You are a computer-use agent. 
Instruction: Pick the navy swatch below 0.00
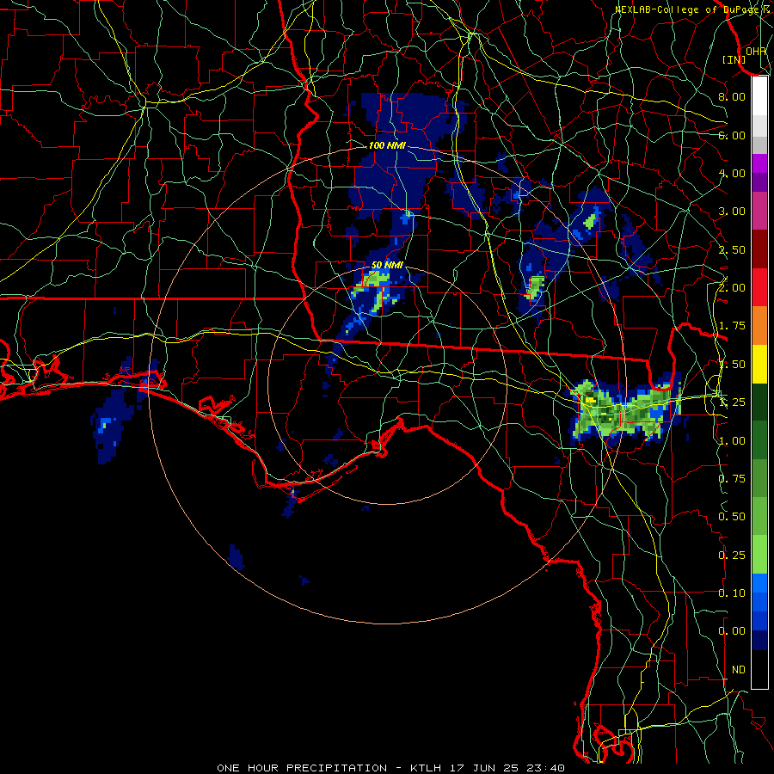click(759, 640)
